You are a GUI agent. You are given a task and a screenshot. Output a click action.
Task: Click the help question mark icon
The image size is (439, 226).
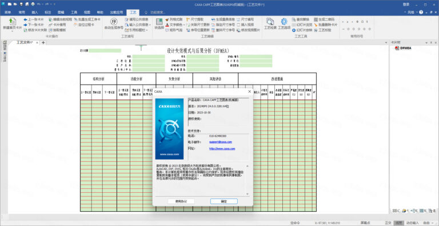pyautogui.click(x=421, y=13)
